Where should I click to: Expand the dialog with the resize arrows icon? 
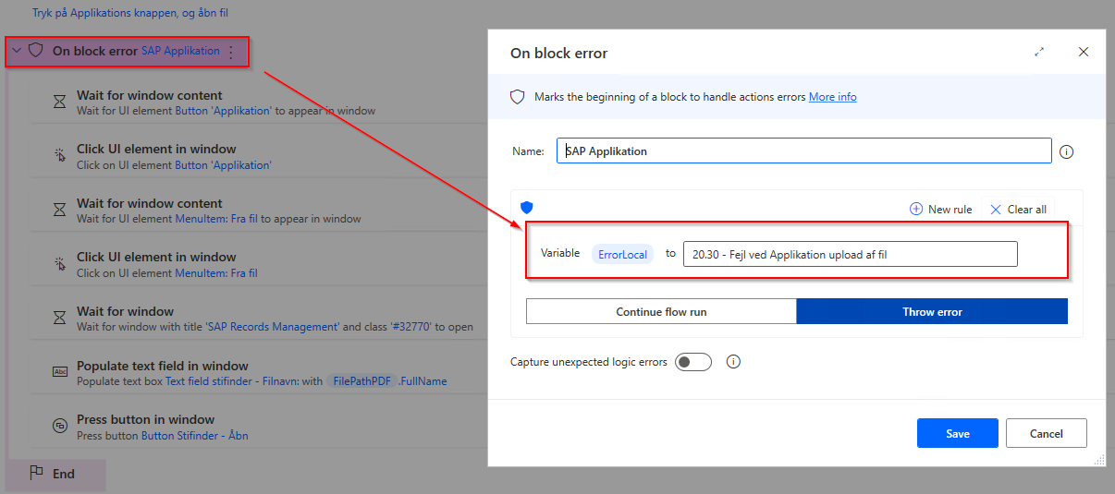point(1039,52)
